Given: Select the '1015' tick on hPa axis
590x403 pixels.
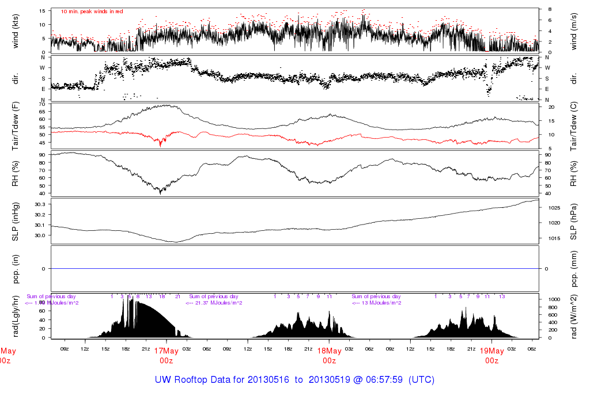Looking at the screenshot, I should click(554, 238).
